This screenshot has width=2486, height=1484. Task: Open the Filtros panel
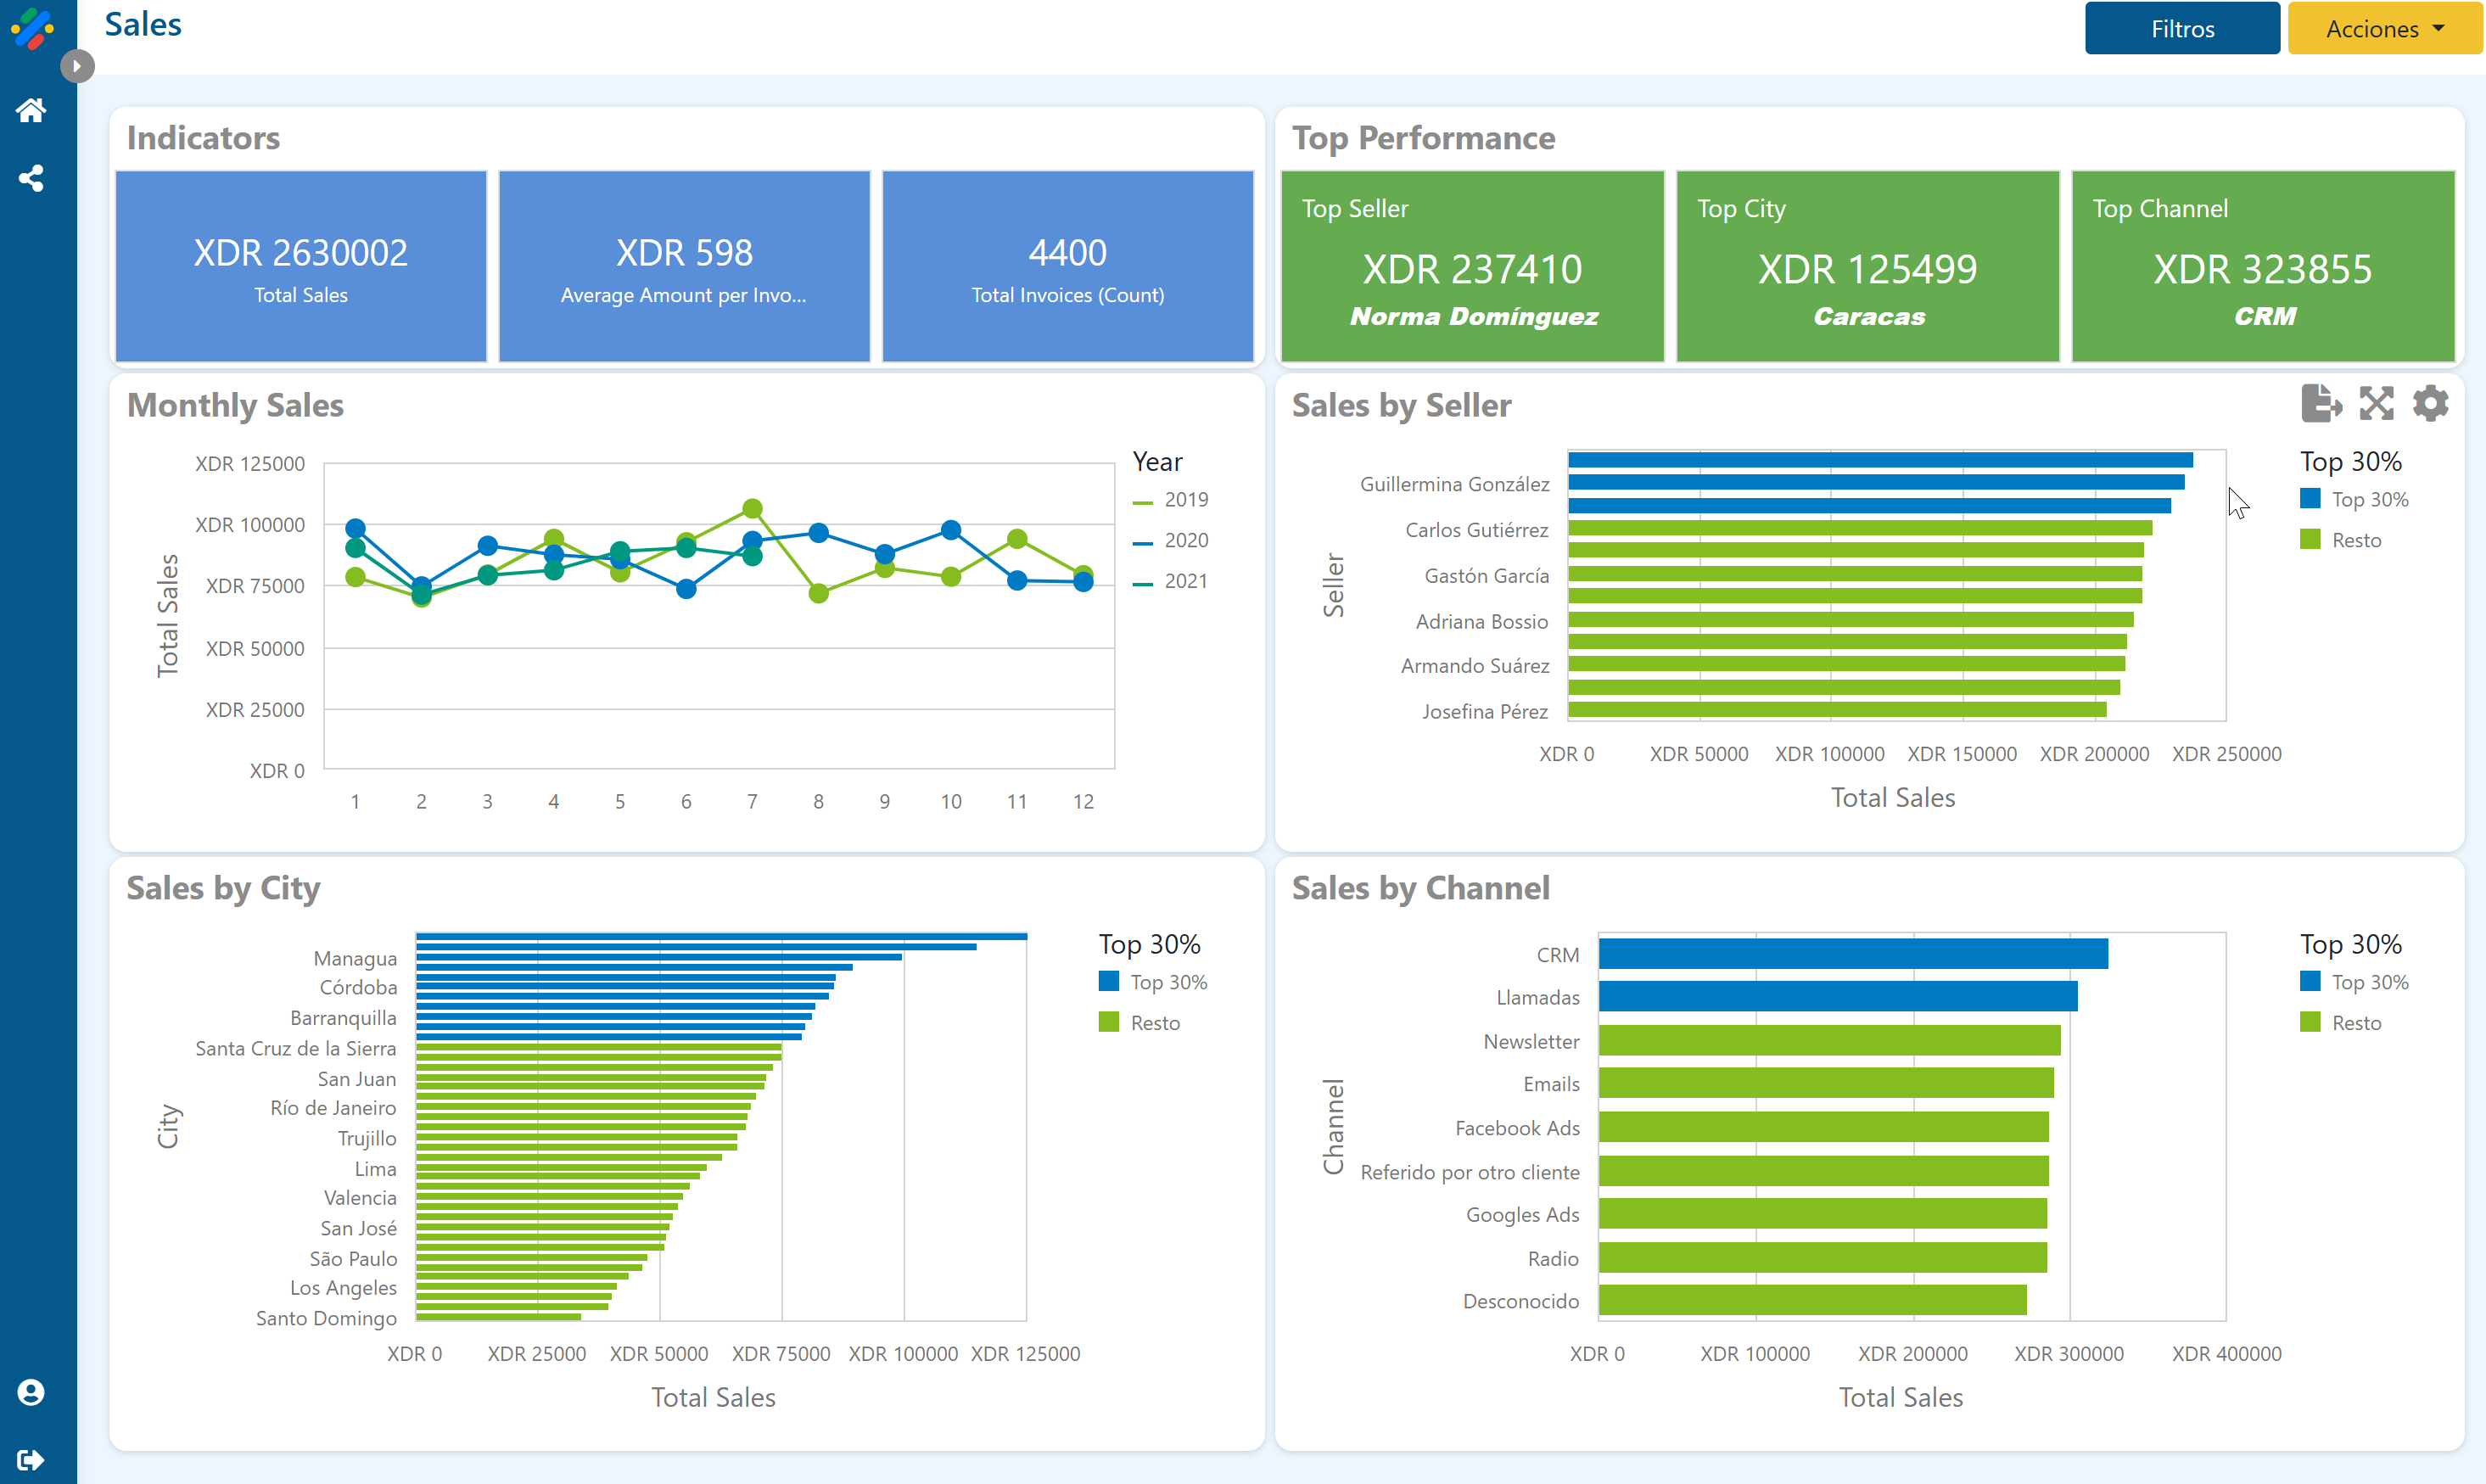tap(2181, 29)
